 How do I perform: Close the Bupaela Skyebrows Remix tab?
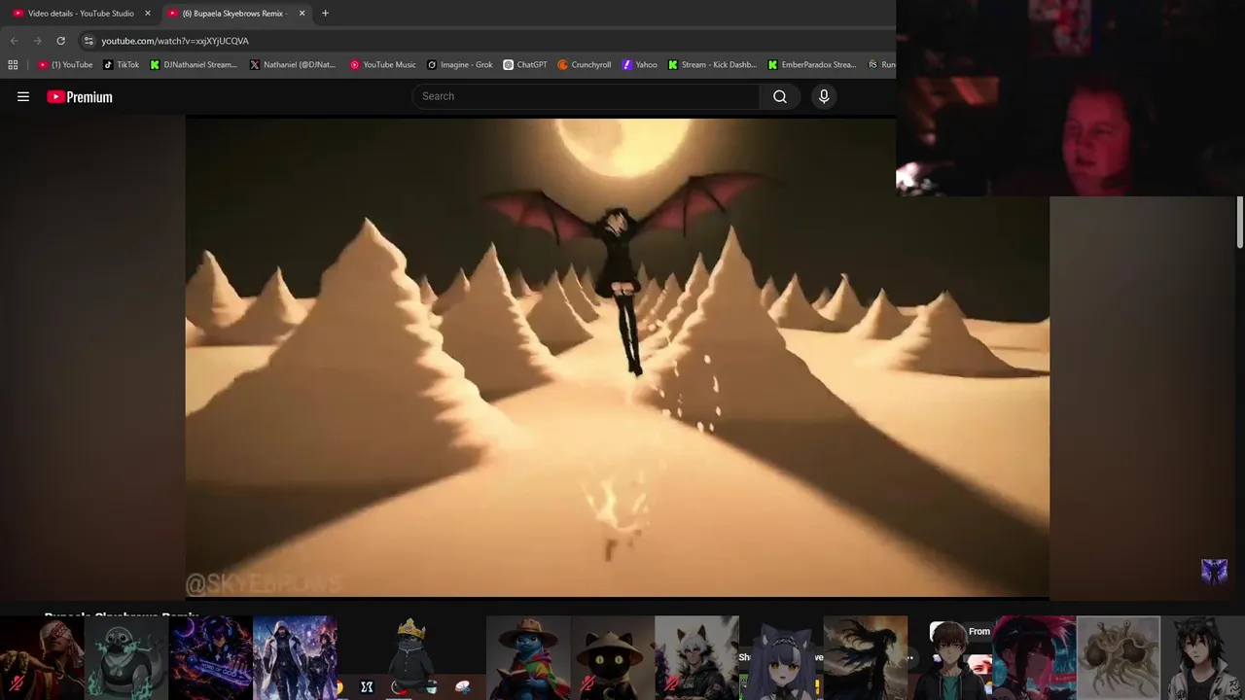[302, 14]
